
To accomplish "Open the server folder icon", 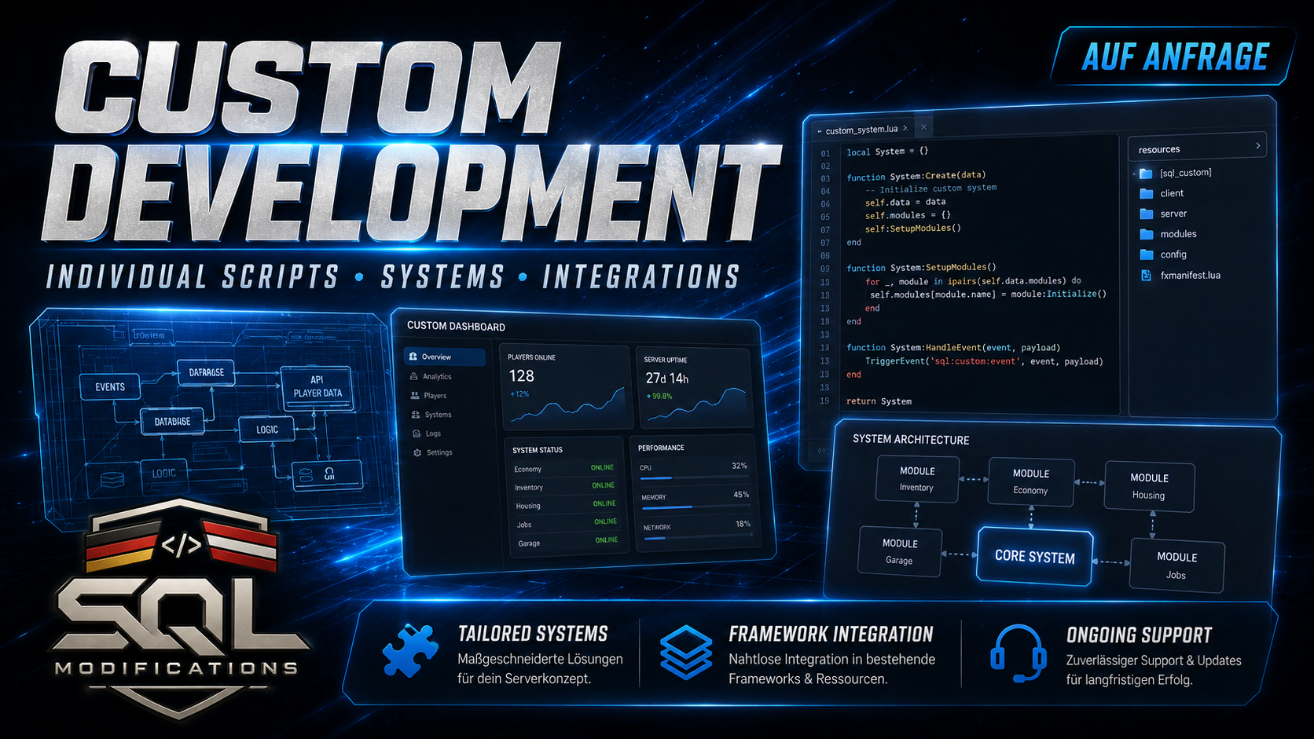I will [x=1147, y=214].
